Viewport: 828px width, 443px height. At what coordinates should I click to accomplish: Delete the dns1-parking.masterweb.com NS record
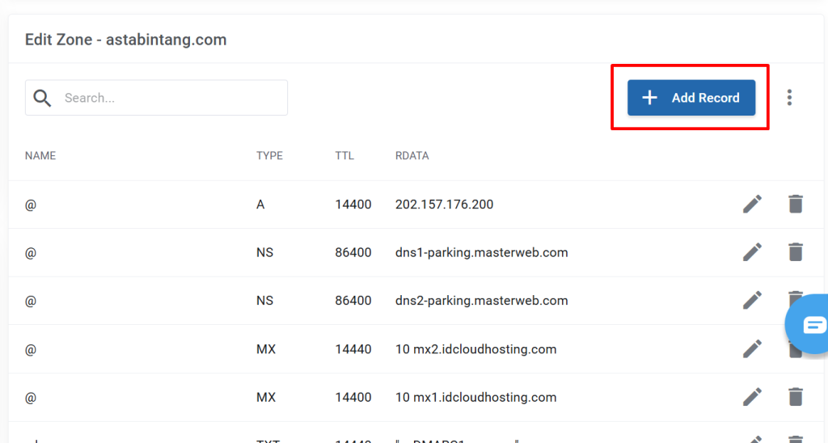(796, 252)
